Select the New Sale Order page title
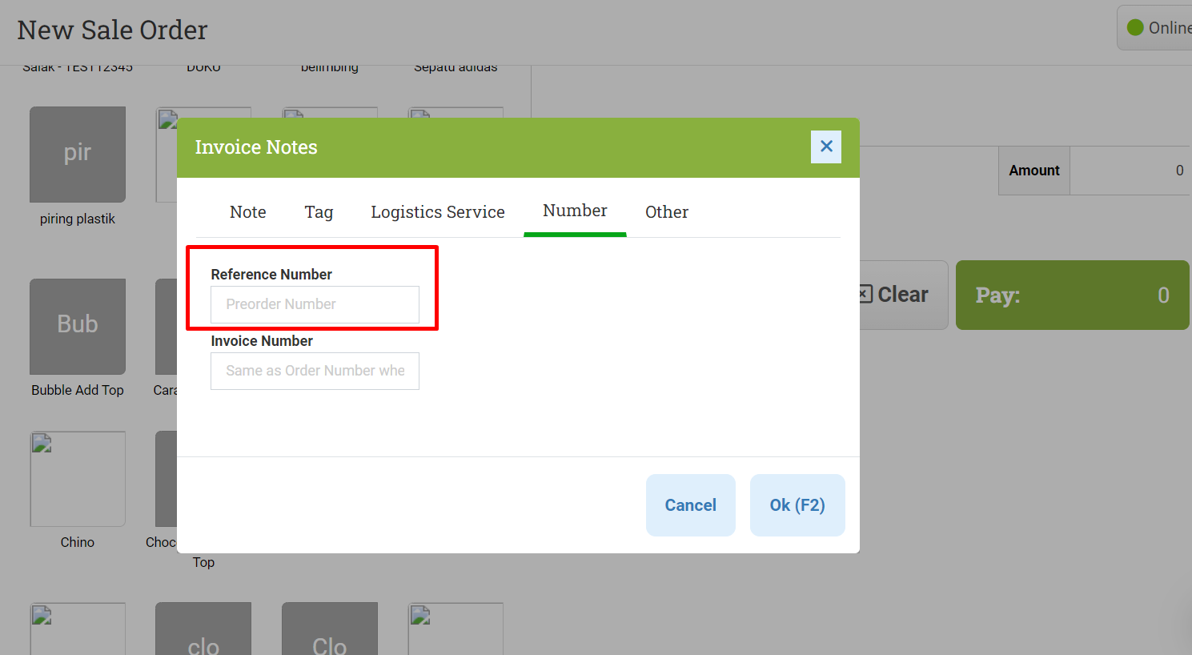The image size is (1192, 655). click(x=112, y=30)
